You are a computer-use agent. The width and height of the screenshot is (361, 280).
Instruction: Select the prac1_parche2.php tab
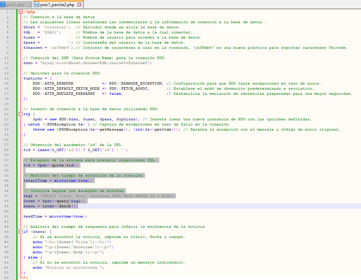[57, 5]
